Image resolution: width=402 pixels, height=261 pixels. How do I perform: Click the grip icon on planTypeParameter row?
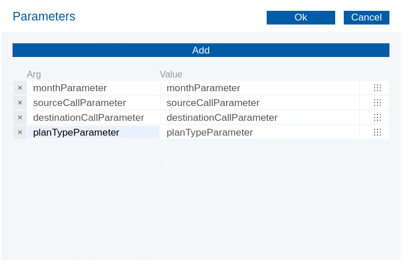[x=377, y=132]
